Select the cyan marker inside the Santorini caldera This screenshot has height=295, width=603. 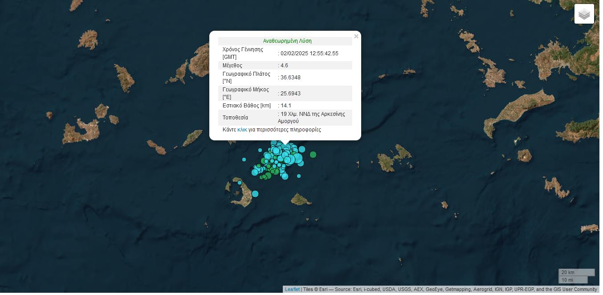240,183
